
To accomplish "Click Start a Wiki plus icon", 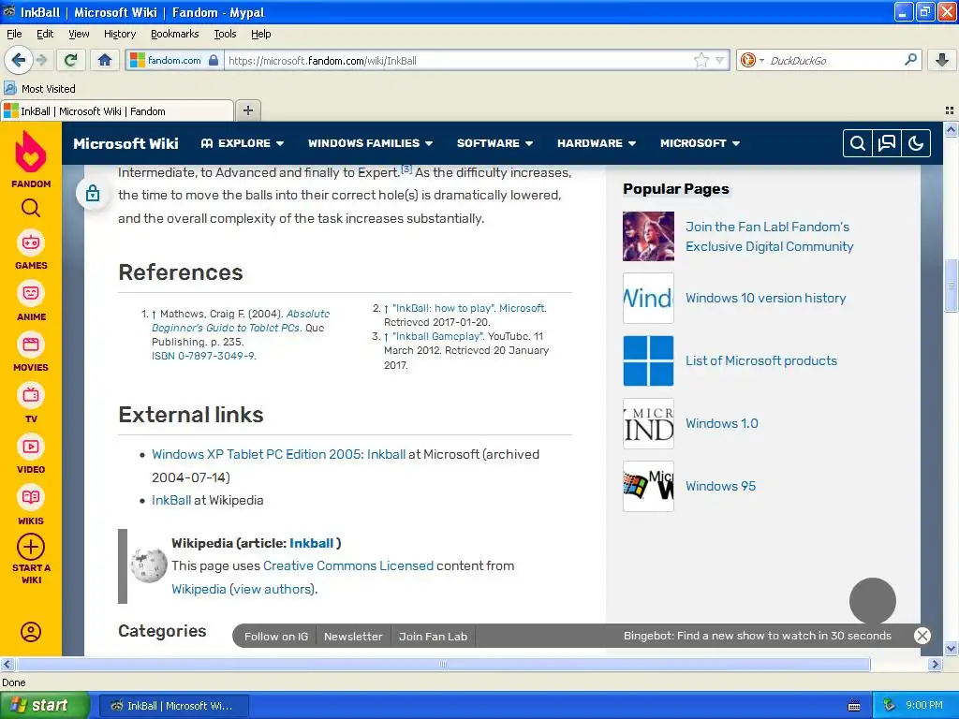I will tap(31, 547).
